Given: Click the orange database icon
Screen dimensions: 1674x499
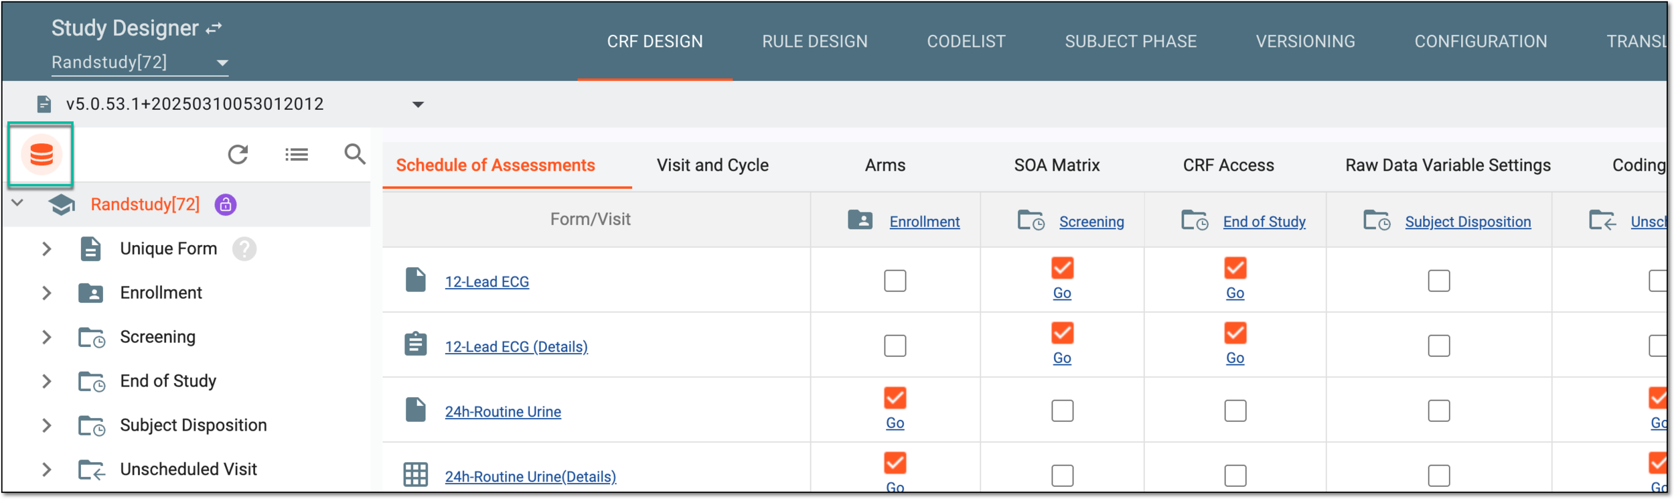Looking at the screenshot, I should [41, 155].
